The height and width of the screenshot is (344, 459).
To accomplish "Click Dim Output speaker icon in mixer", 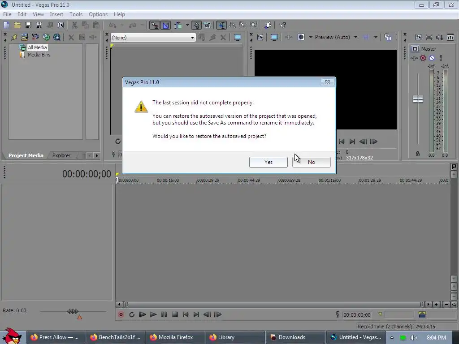I will point(439,37).
